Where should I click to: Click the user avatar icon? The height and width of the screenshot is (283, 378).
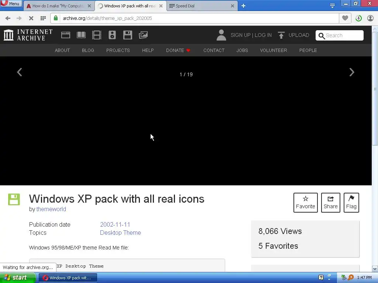[x=221, y=35]
